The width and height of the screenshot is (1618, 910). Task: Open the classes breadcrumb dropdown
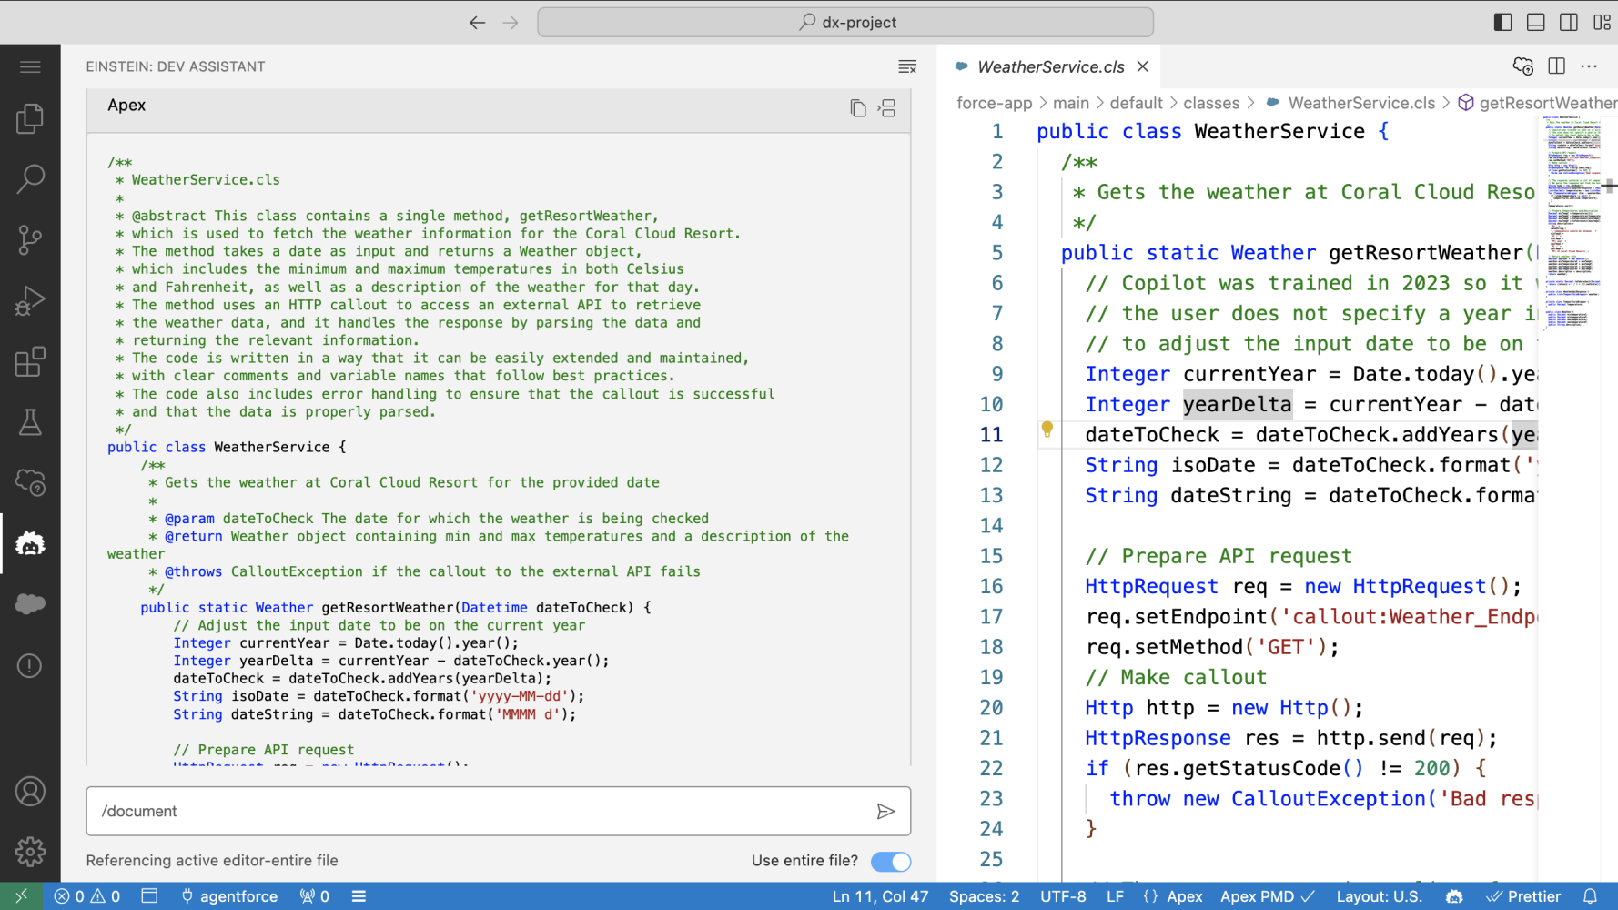1211,103
